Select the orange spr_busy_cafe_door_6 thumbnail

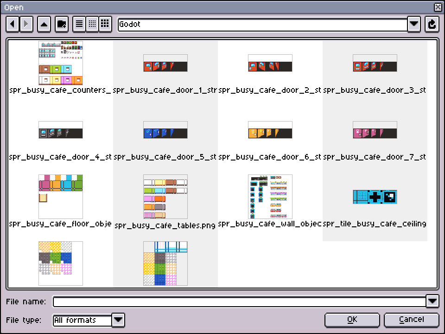pyautogui.click(x=270, y=130)
